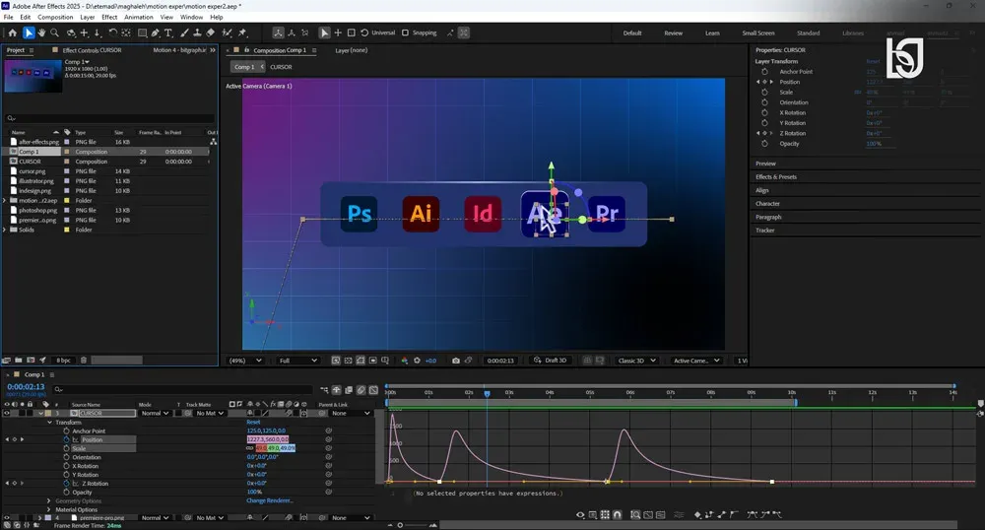Collapse the Transform property group
This screenshot has width=985, height=530.
click(49, 423)
